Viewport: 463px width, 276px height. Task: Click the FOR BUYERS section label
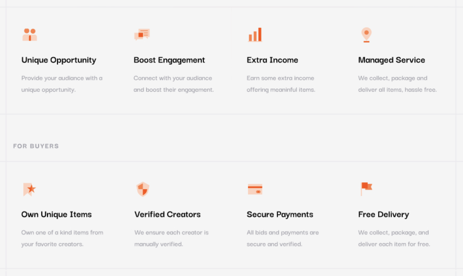tap(36, 146)
